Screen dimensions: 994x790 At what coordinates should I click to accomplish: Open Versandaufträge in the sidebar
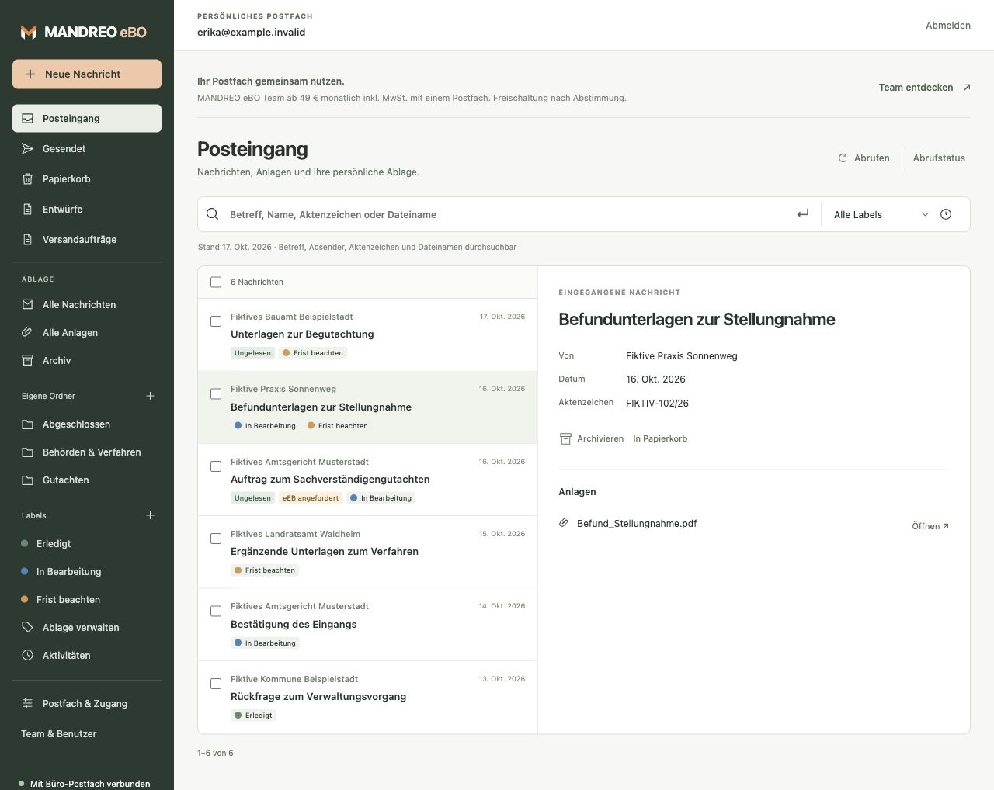tap(87, 239)
